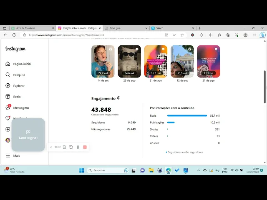Screen dimensions: 267x200
Task: Open Pesquisa search in sidebar
Action: coord(15,75)
